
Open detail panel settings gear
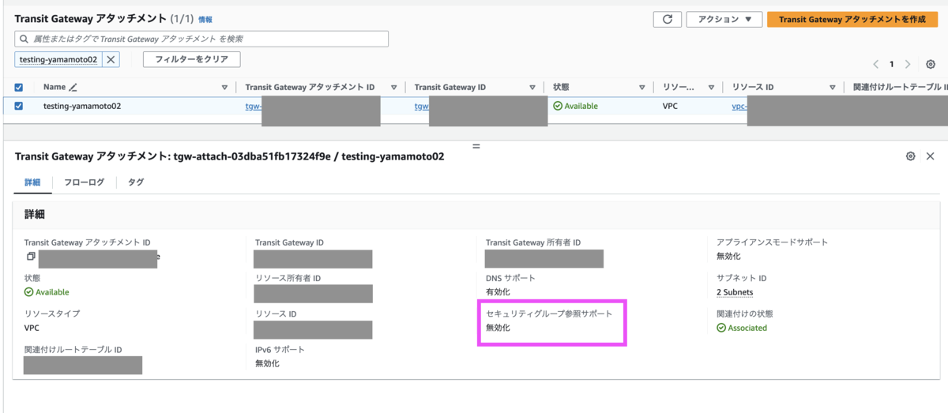[x=911, y=156]
